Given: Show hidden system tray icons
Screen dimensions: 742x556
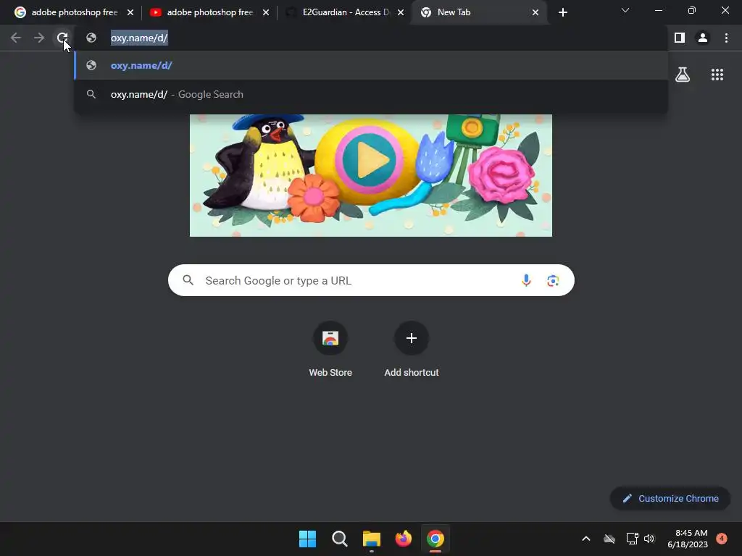Looking at the screenshot, I should click(585, 539).
